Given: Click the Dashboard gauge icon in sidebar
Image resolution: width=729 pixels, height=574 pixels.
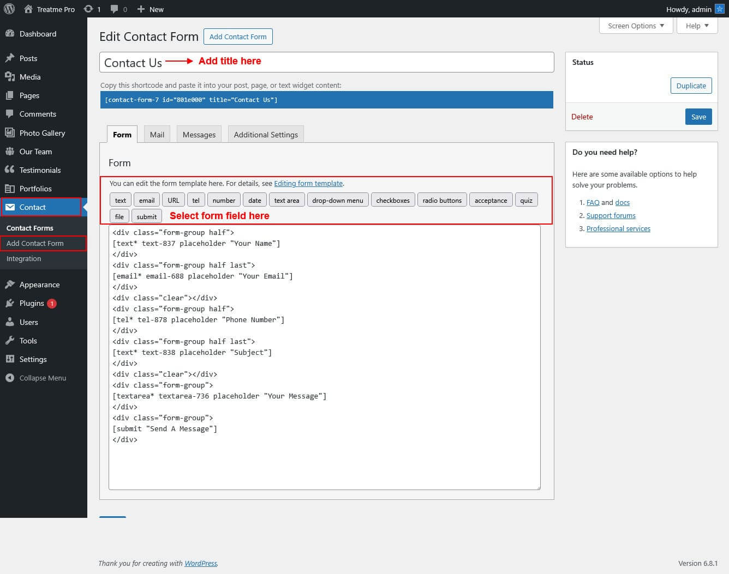Looking at the screenshot, I should pyautogui.click(x=9, y=34).
